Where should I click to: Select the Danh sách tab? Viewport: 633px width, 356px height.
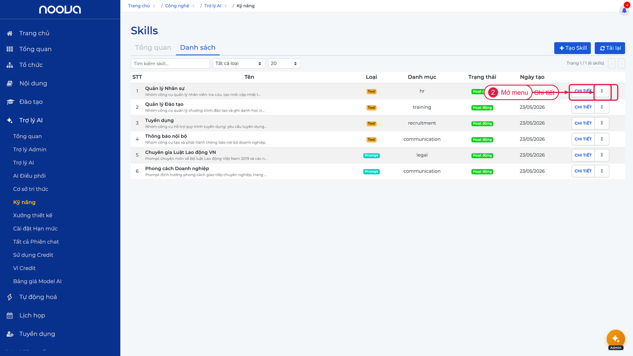point(198,47)
